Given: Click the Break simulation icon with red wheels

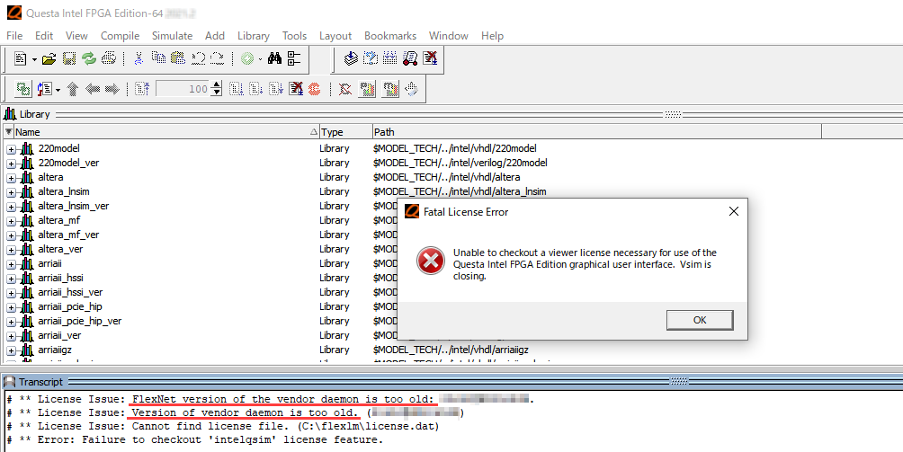Looking at the screenshot, I should (x=410, y=58).
